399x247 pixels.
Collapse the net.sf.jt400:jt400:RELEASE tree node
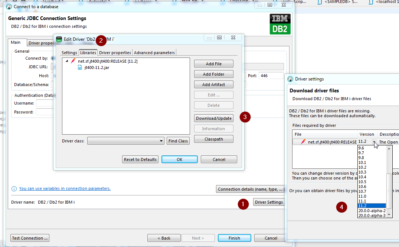tap(67, 61)
